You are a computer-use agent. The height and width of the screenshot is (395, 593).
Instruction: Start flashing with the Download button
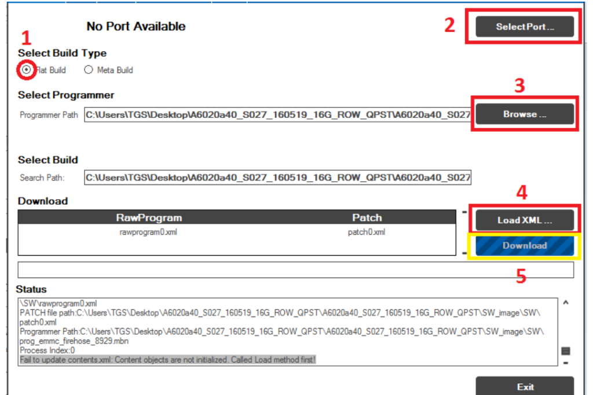point(525,246)
